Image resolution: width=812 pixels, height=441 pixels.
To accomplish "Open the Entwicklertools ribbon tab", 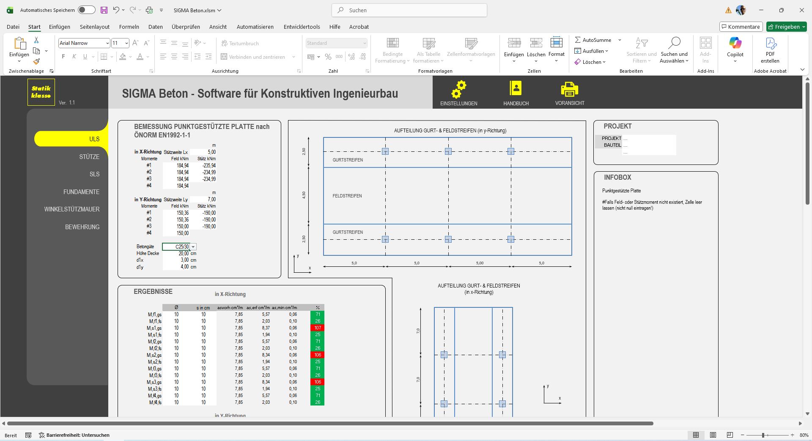I will click(302, 27).
